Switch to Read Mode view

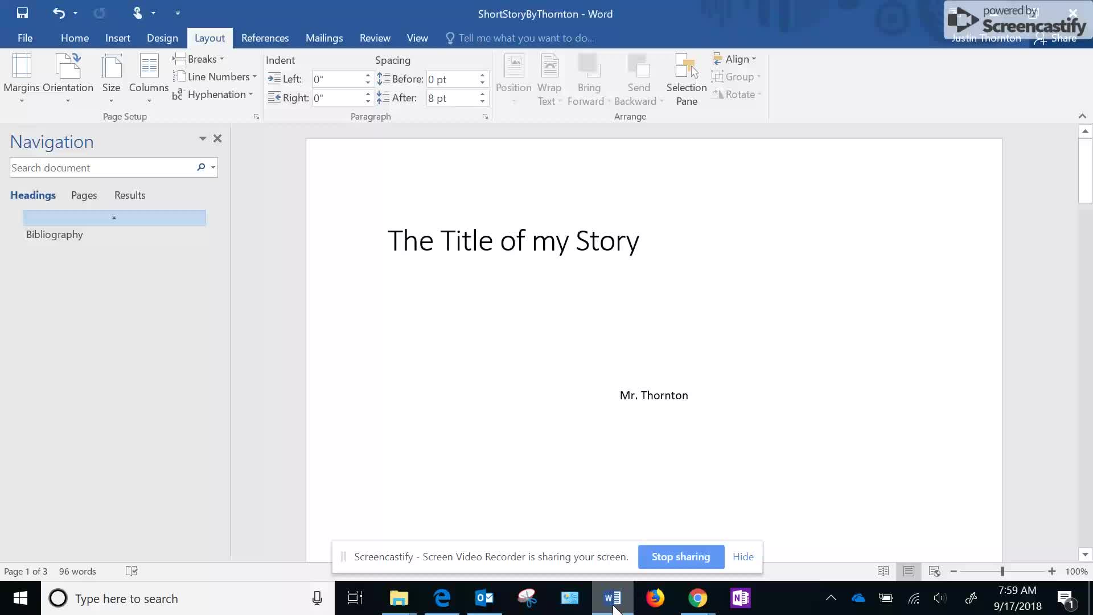883,571
